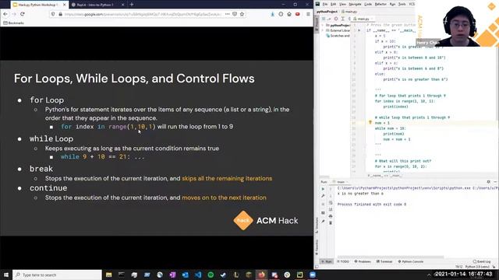Image resolution: width=499 pixels, height=280 pixels.
Task: Close the Hack.py Python Workshop tab
Action: 64,5
